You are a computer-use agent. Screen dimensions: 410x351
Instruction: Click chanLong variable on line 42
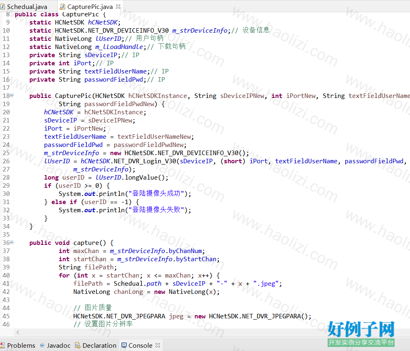tap(128, 291)
